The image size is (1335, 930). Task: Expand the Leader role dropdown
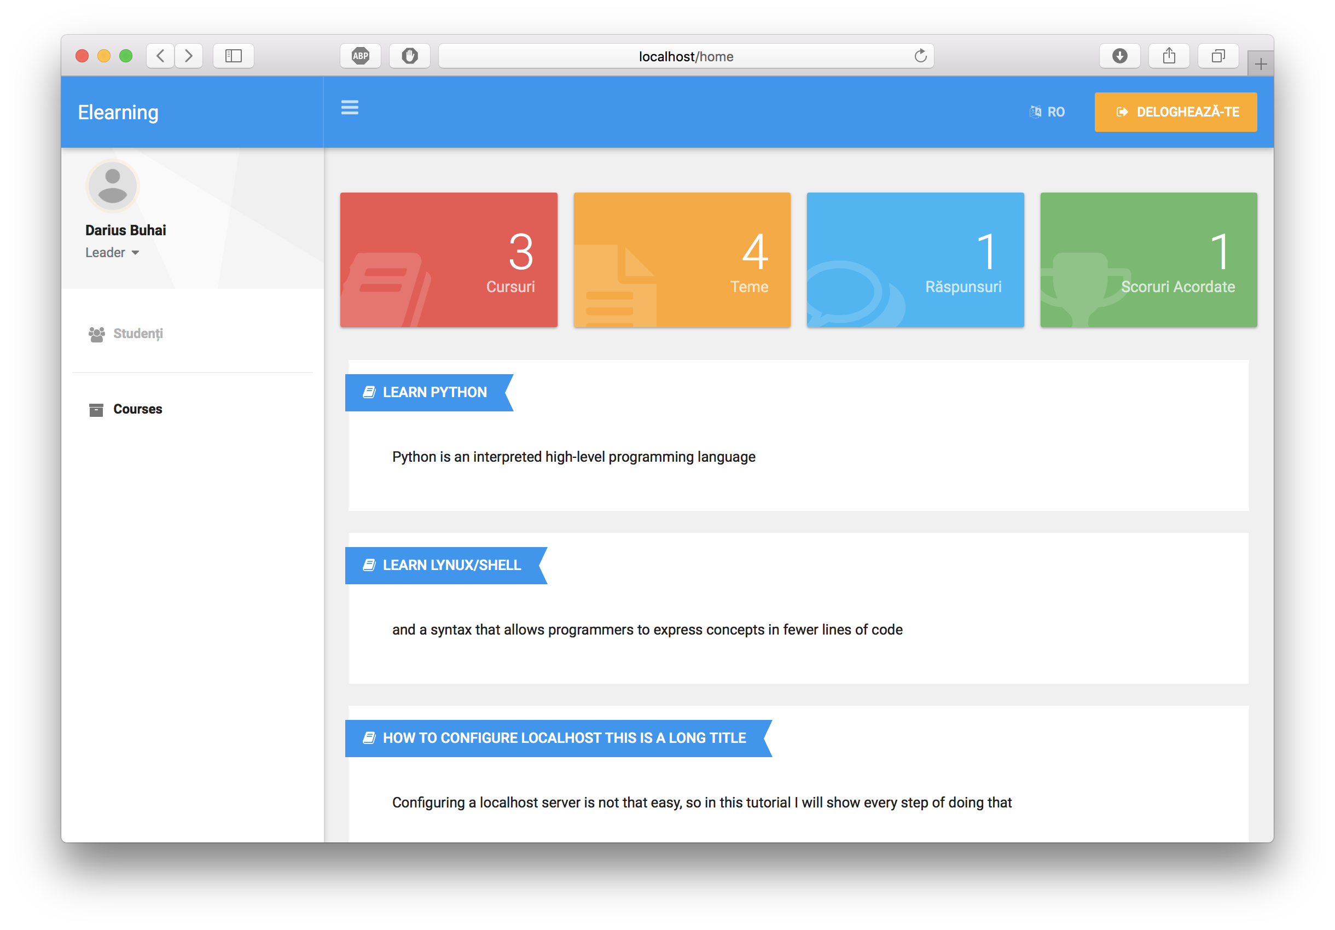click(112, 253)
